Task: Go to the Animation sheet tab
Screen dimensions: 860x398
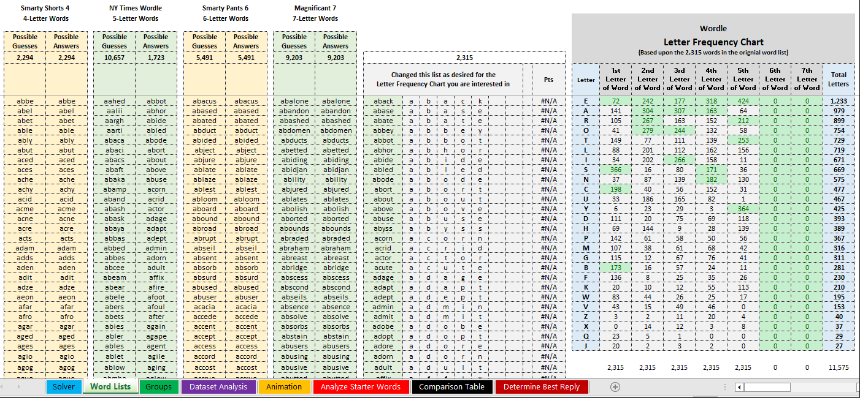Action: tap(284, 386)
